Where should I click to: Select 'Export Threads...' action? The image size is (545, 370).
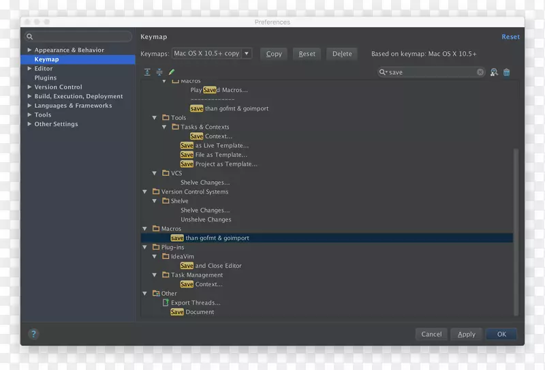(196, 303)
